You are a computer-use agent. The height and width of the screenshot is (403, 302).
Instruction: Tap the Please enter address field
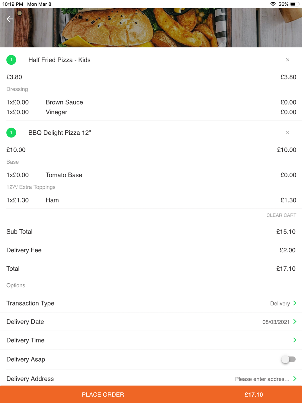coord(262,379)
